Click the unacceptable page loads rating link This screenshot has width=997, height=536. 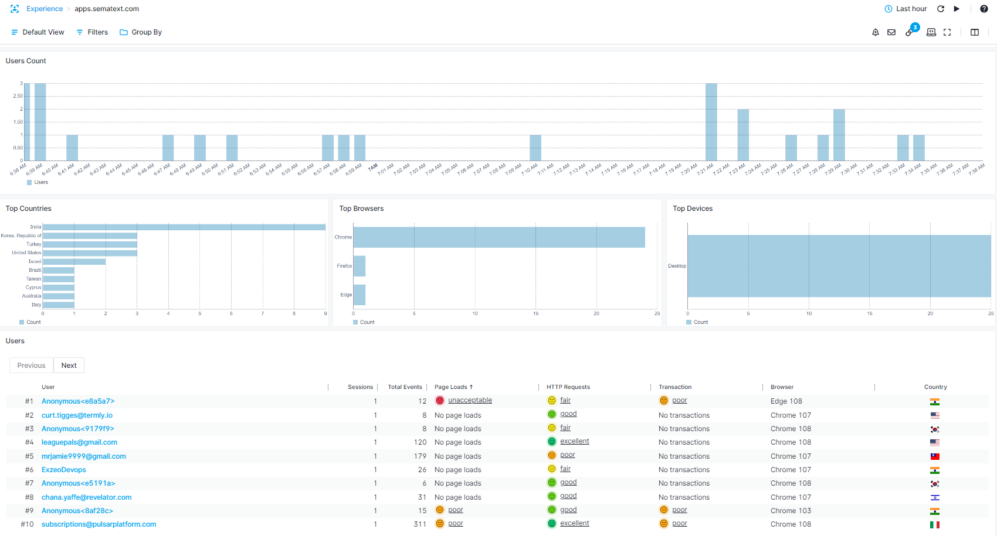click(470, 400)
